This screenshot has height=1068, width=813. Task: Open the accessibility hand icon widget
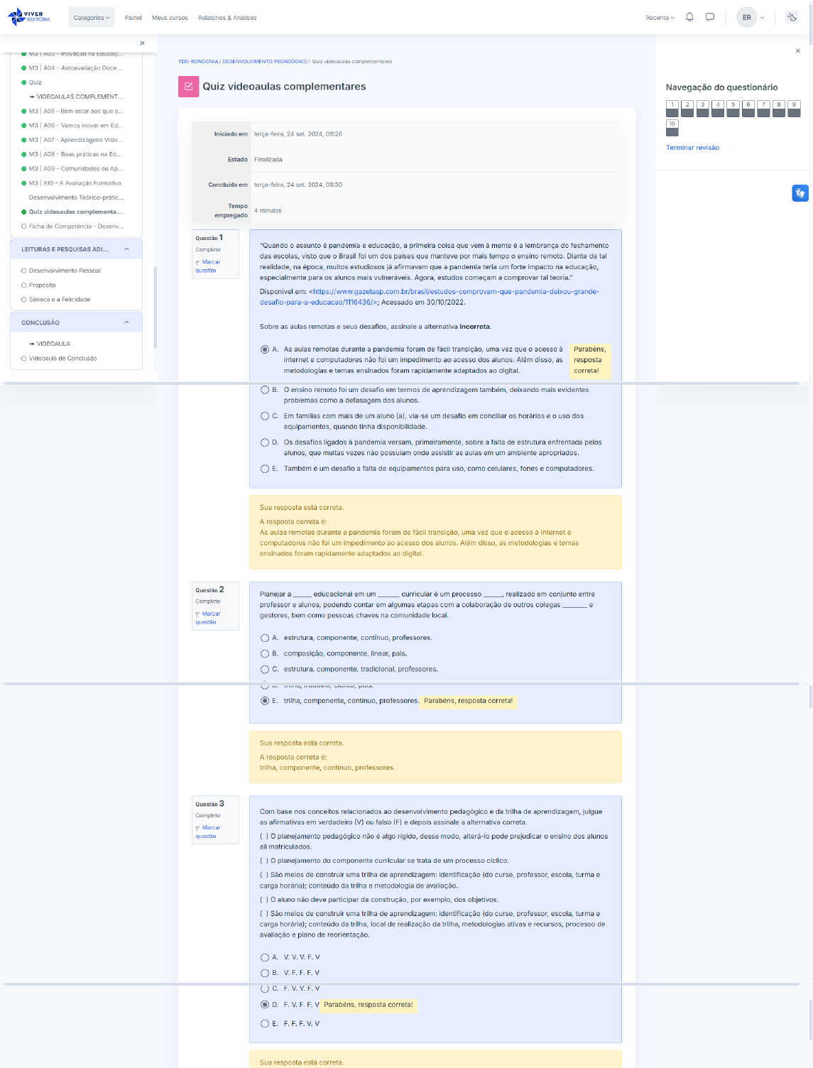(800, 193)
